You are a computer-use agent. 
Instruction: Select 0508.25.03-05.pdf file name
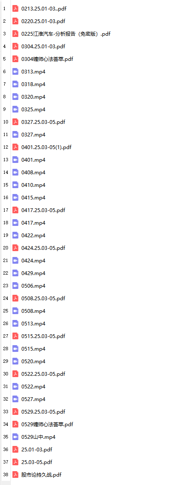(43, 298)
